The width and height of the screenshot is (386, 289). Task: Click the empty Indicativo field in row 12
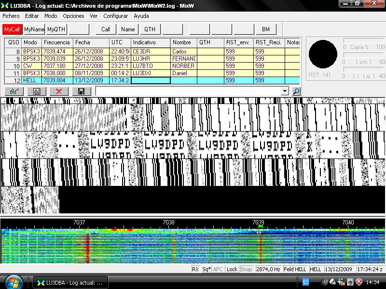151,80
